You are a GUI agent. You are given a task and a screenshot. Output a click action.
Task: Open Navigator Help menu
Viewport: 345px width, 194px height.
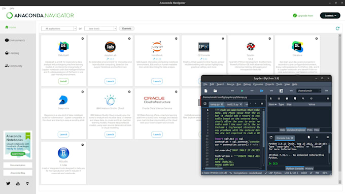12,8
